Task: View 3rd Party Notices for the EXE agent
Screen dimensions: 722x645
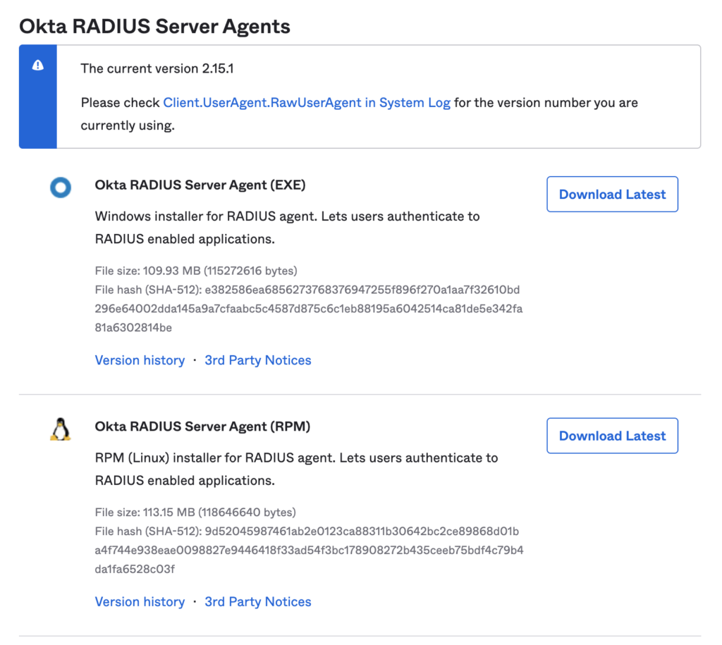Action: (257, 360)
